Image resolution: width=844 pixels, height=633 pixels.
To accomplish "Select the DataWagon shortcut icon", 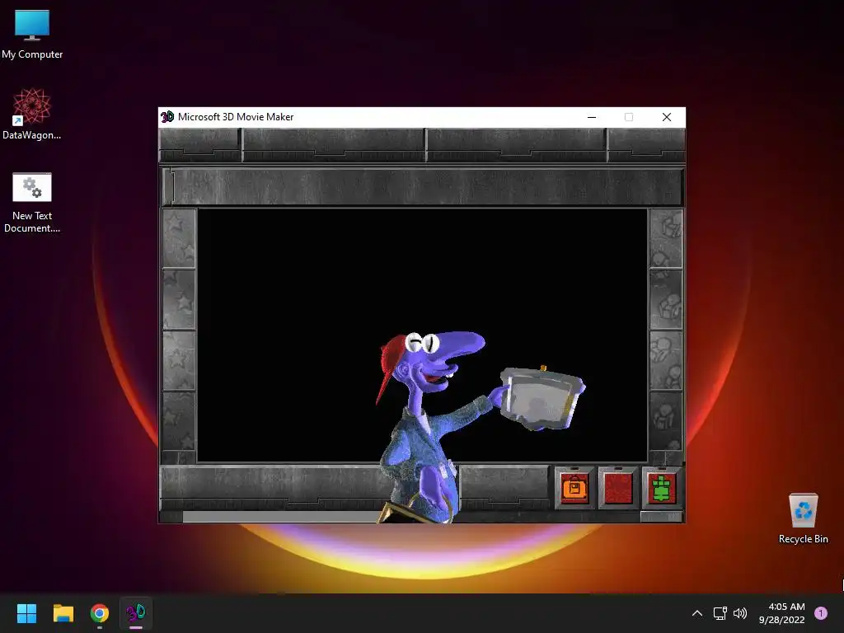I will coord(32,114).
